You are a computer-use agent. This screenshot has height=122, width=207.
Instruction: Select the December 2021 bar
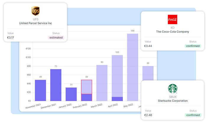pos(56,85)
